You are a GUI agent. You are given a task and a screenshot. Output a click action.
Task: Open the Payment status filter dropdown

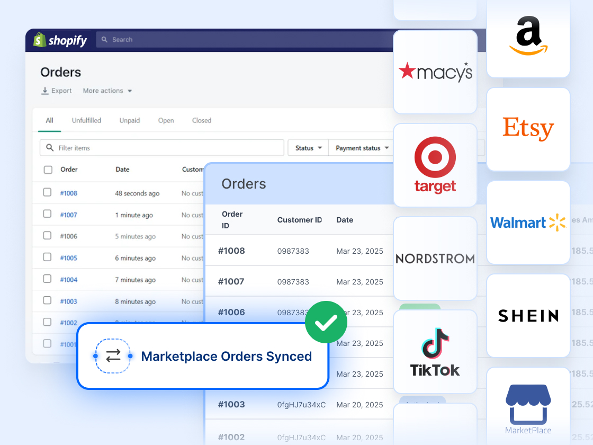362,148
